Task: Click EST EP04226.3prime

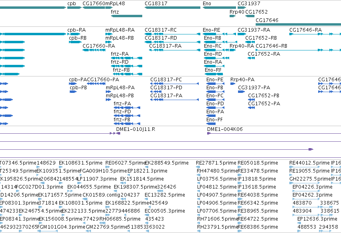Action: 313,187
